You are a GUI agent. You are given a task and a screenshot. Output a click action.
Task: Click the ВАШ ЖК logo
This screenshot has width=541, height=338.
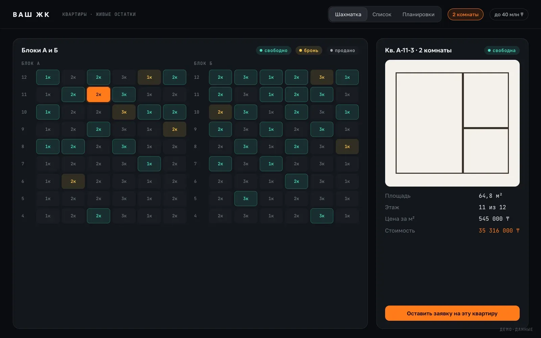click(31, 14)
